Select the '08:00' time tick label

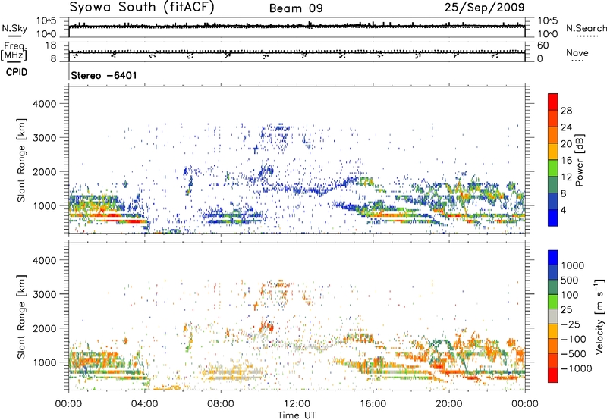tap(221, 404)
